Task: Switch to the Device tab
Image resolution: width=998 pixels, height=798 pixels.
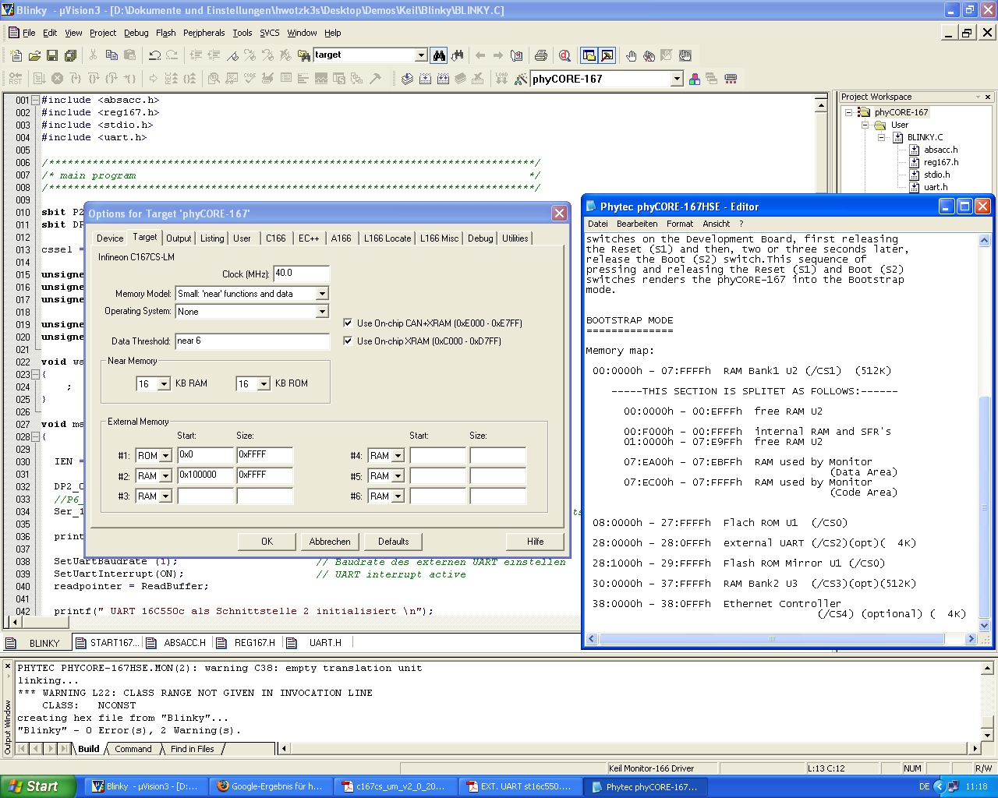Action: (110, 238)
